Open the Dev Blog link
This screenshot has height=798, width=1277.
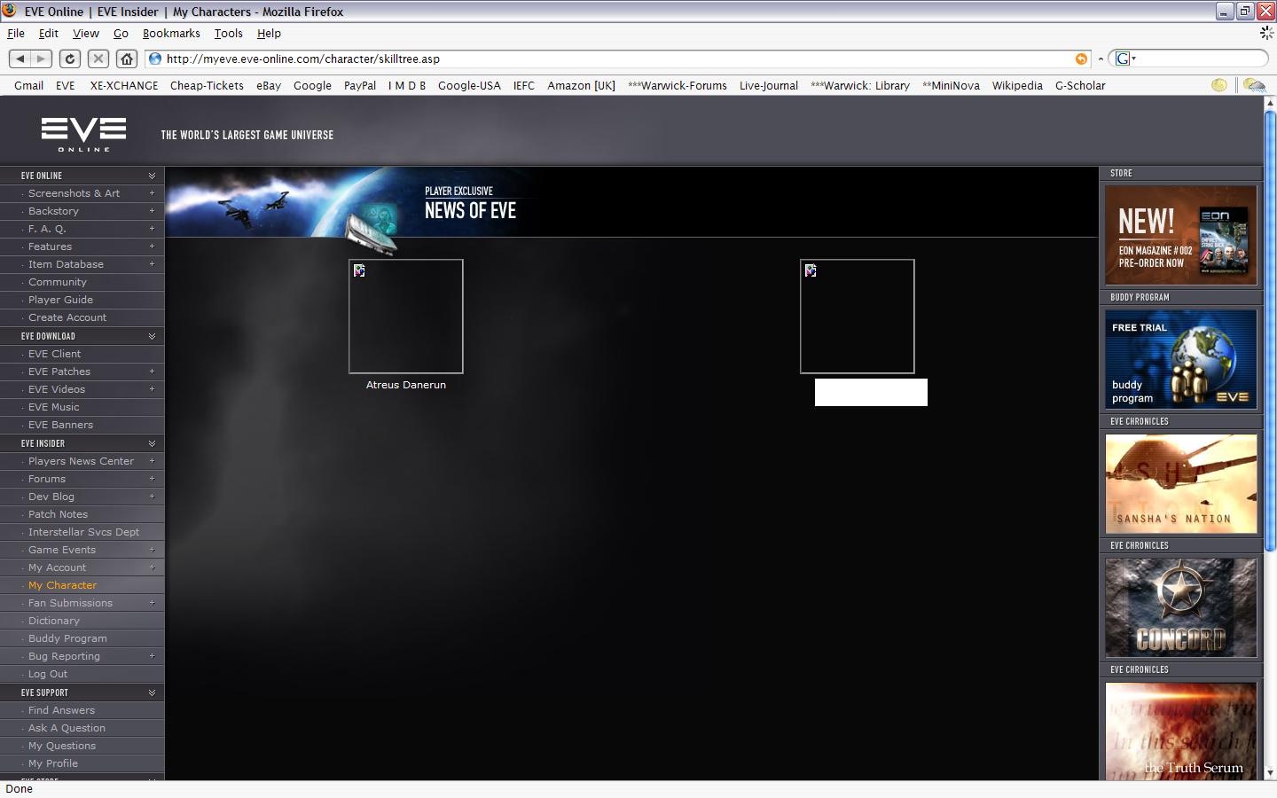51,497
